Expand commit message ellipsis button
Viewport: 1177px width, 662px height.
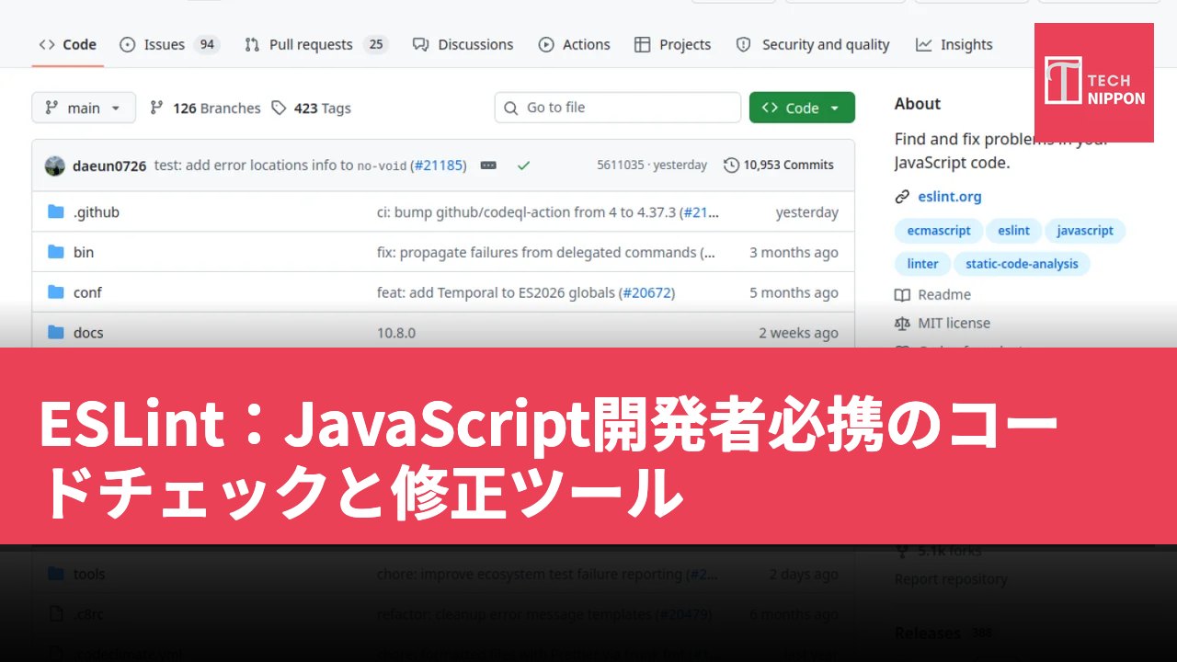pyautogui.click(x=488, y=165)
